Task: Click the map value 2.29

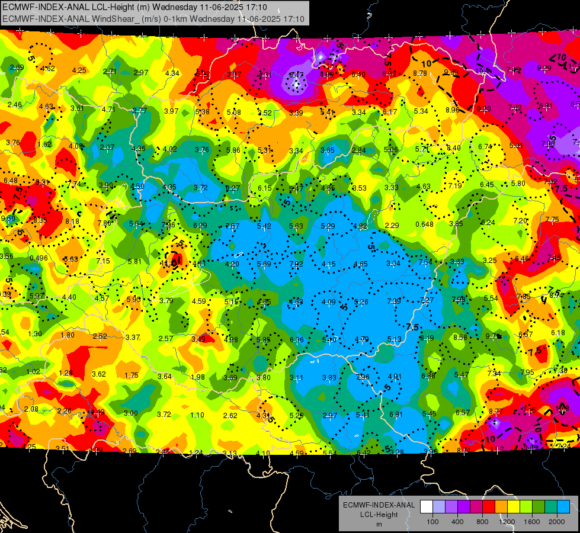Action: click(392, 225)
